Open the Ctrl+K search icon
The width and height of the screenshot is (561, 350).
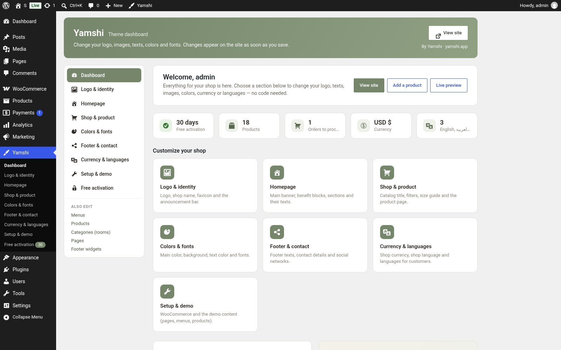coord(64,6)
